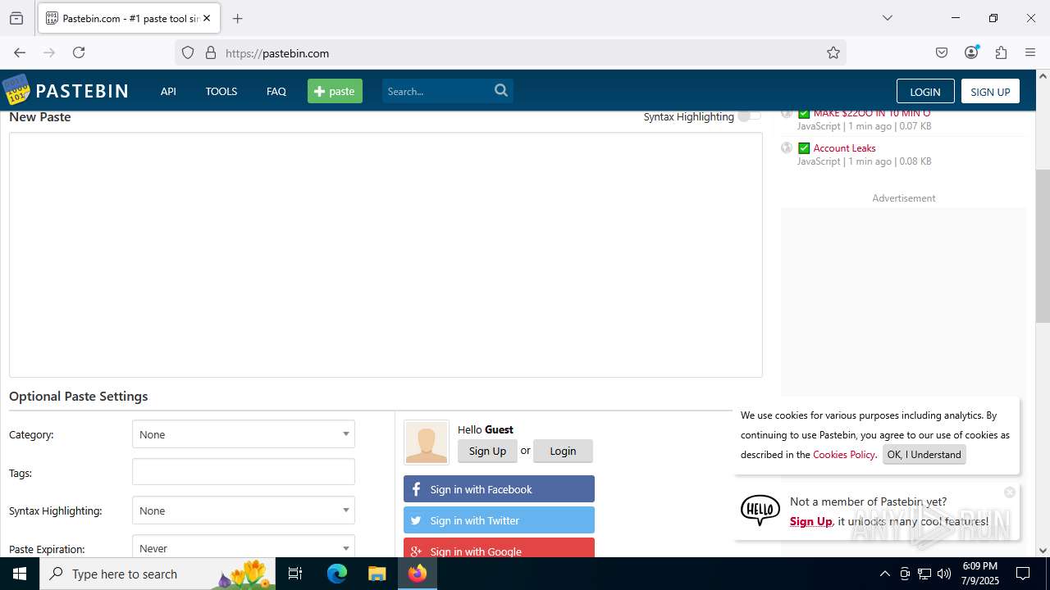
Task: Open the FAQ menu item
Action: coord(276,91)
